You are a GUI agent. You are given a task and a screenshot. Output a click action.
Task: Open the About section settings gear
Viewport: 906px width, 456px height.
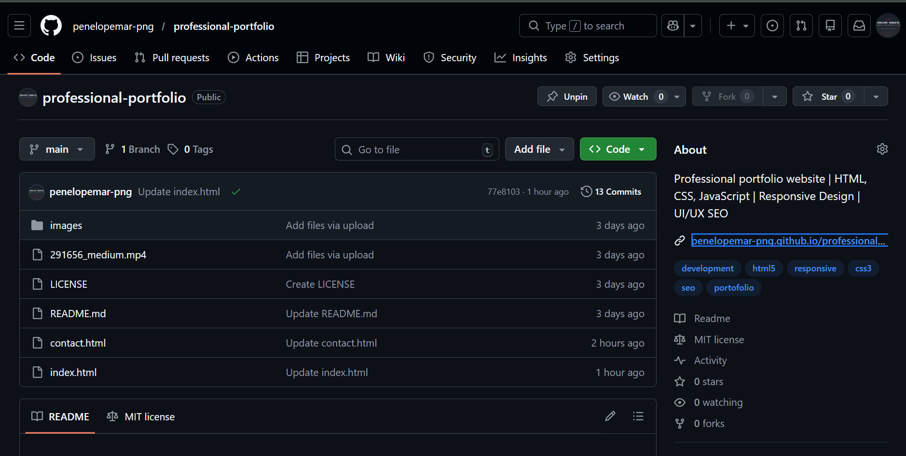point(882,149)
